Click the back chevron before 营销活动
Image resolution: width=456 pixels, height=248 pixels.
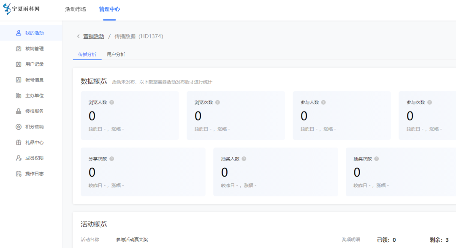coord(78,36)
